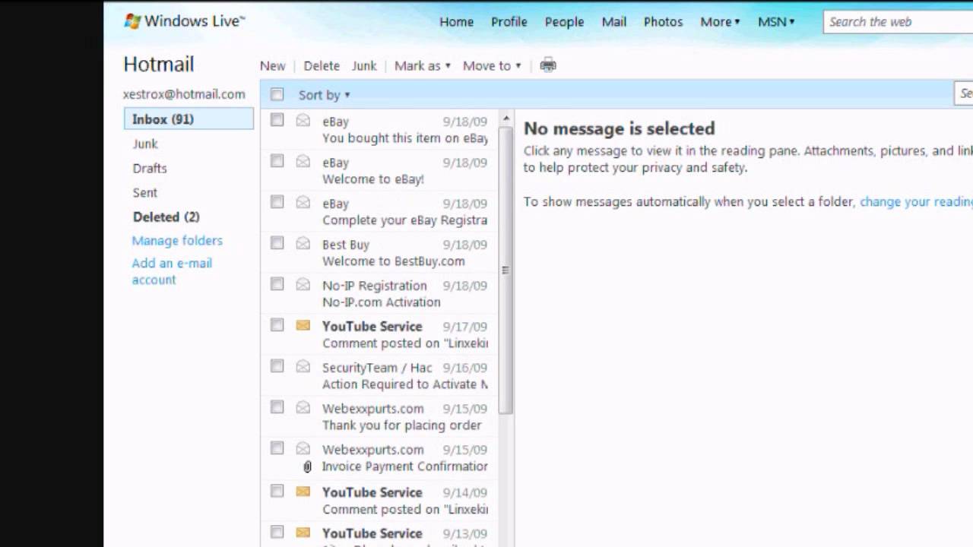Check the Best Buy email checkbox

click(x=277, y=243)
